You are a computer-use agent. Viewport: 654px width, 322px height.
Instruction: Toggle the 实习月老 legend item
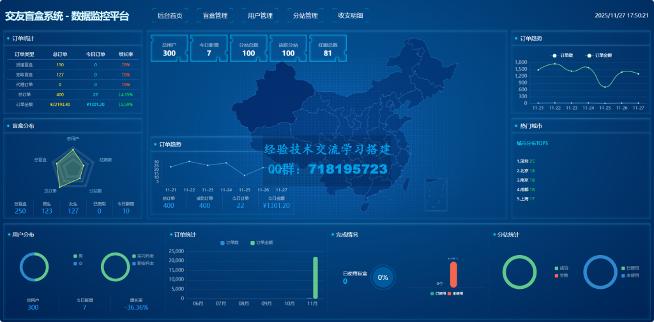click(143, 256)
